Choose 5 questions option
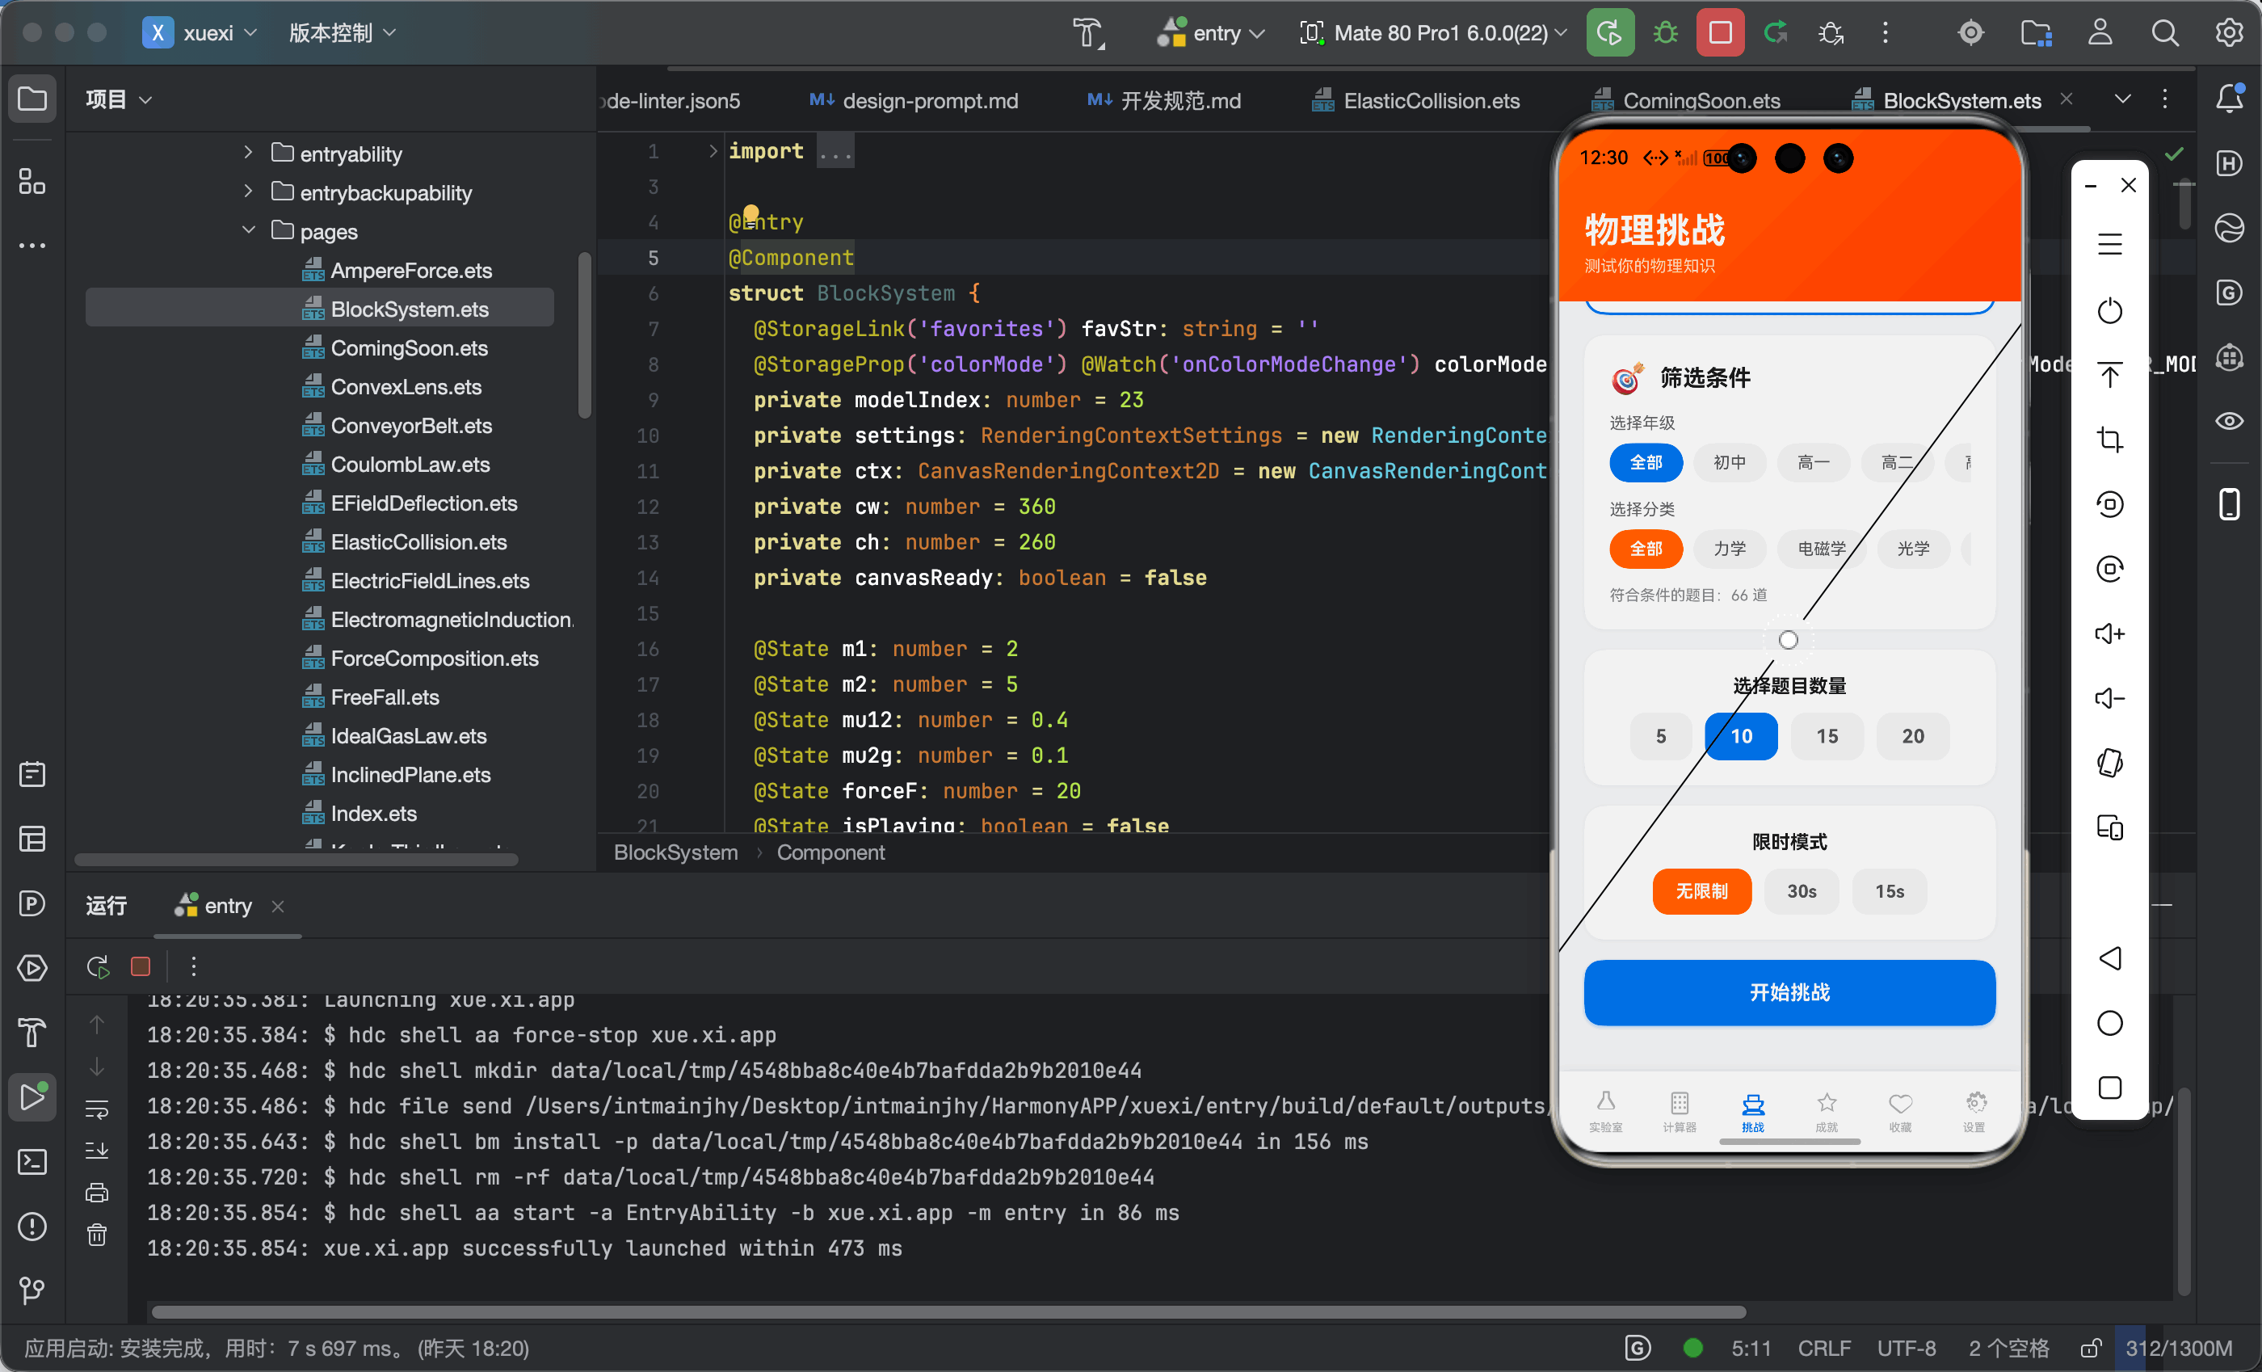This screenshot has width=2262, height=1372. pos(1660,735)
